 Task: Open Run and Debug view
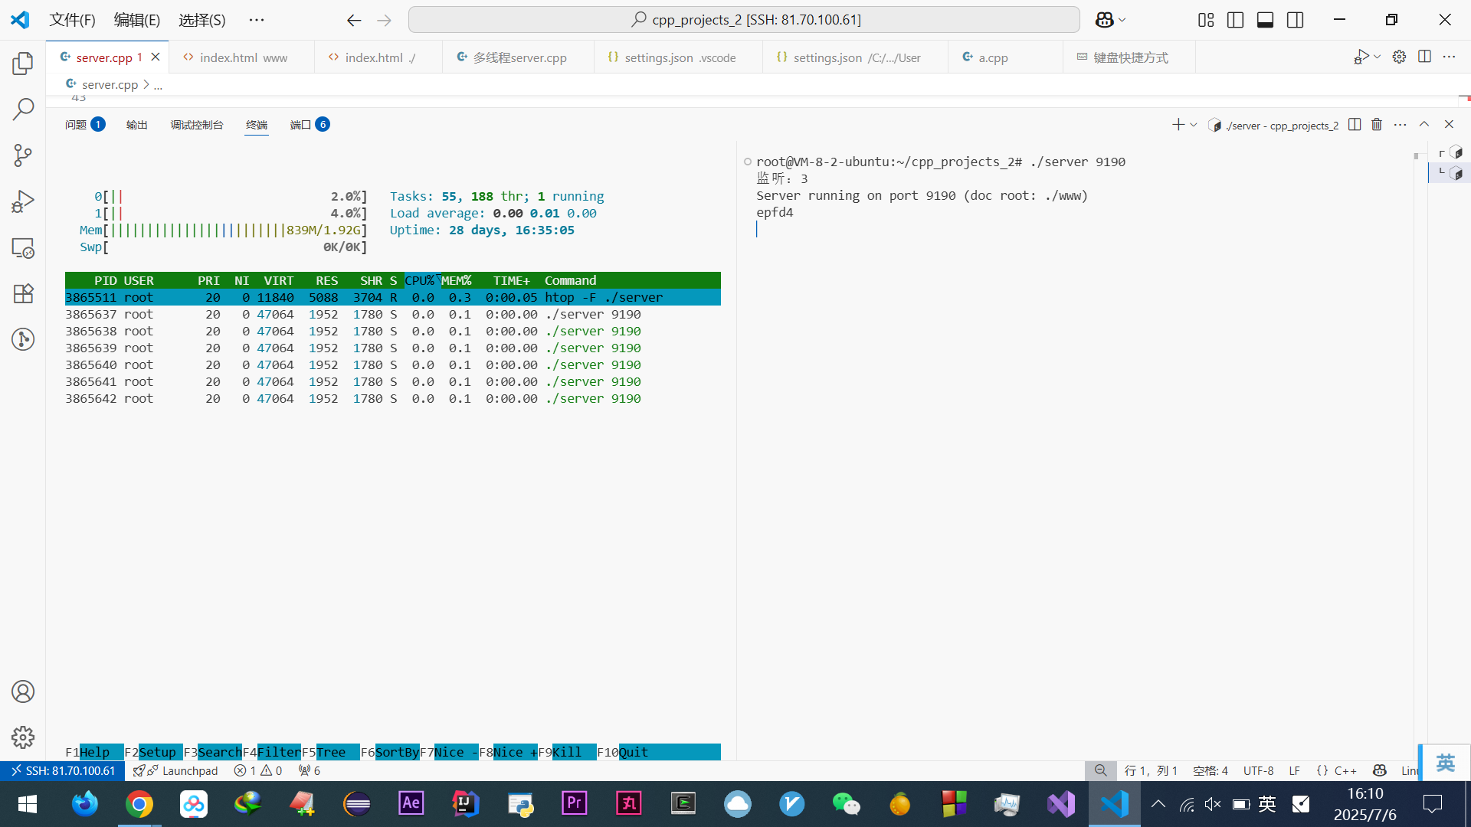tap(23, 201)
